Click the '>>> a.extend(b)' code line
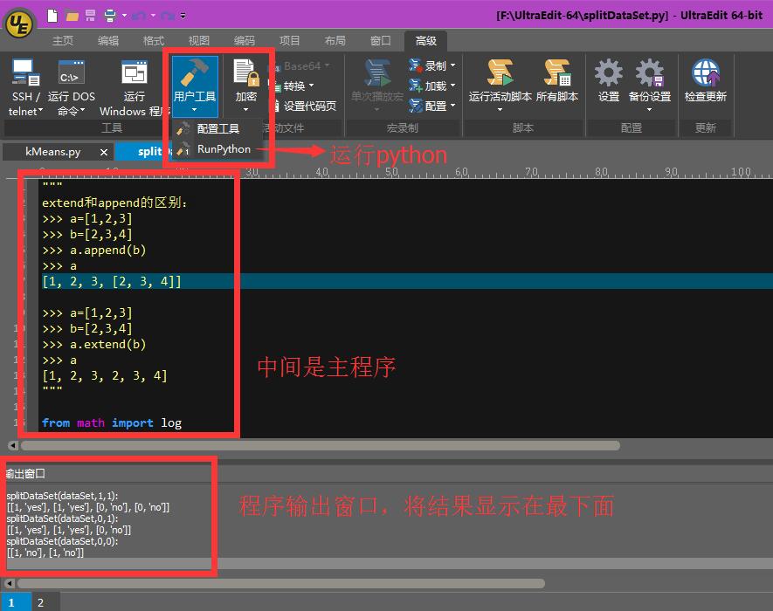773x611 pixels. (x=94, y=344)
